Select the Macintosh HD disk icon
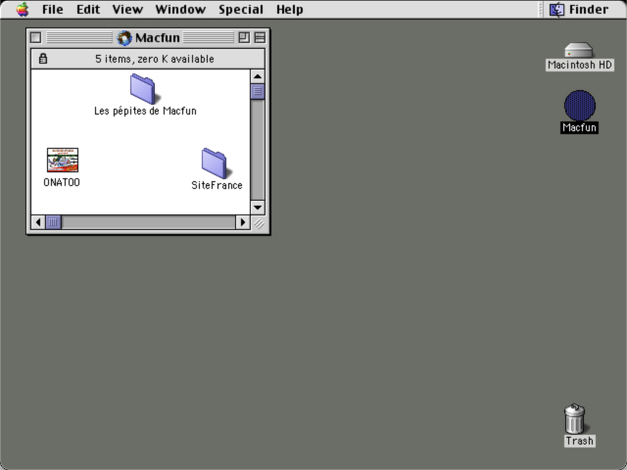Screen dimensions: 627x470 pos(579,50)
